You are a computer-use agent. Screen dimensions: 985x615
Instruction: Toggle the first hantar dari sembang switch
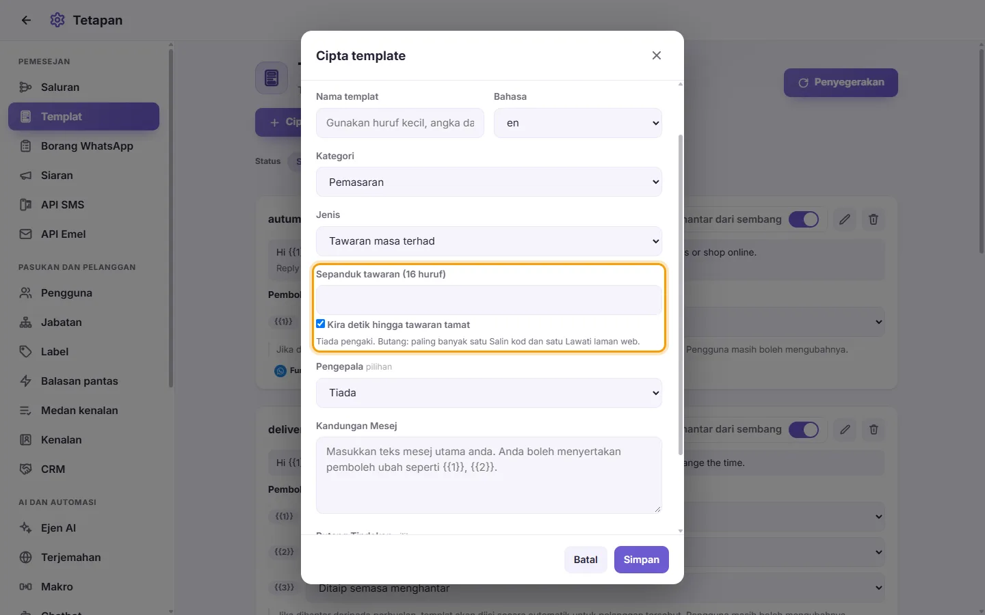pyautogui.click(x=804, y=219)
